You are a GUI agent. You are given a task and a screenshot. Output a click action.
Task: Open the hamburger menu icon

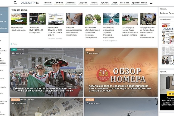point(151,3)
